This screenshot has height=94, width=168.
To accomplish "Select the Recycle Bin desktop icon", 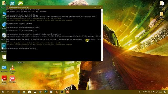I will pos(4,36).
